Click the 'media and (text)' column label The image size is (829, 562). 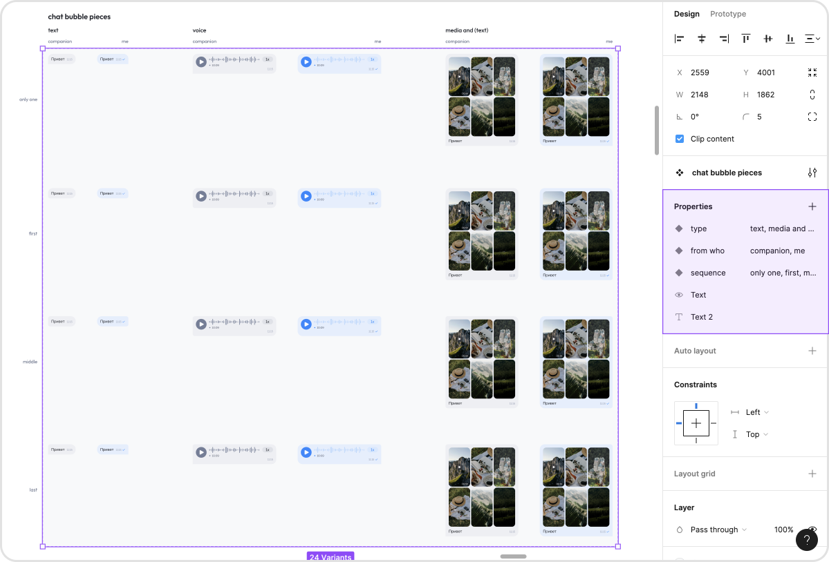coord(467,30)
